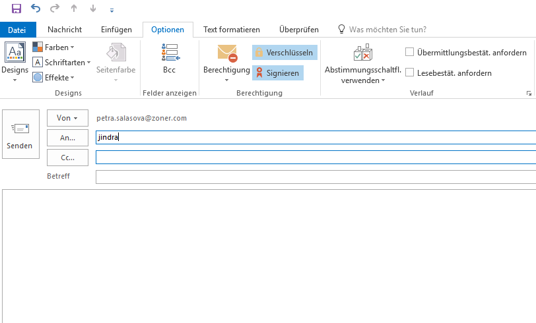536x323 pixels.
Task: Click the petra.salasova@zoner.com sender address
Action: 141,118
